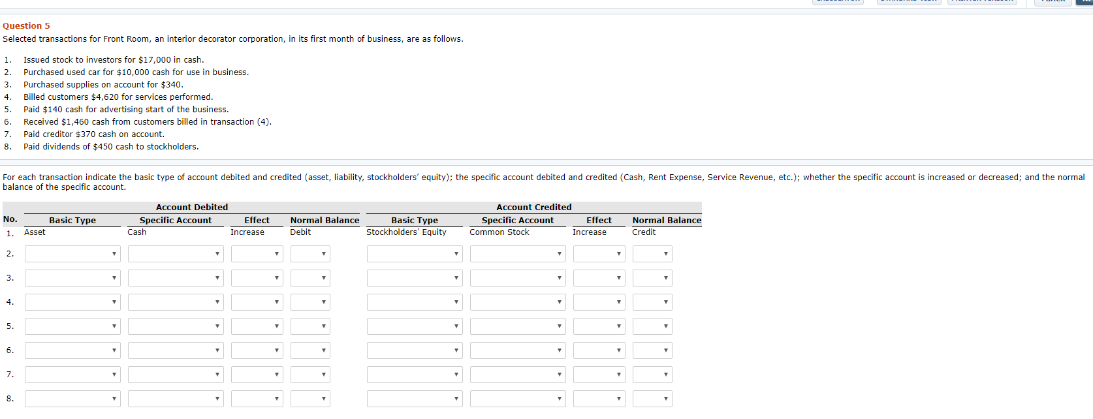
Task: Open row 2 debited Specific Account dropdown
Action: point(176,254)
